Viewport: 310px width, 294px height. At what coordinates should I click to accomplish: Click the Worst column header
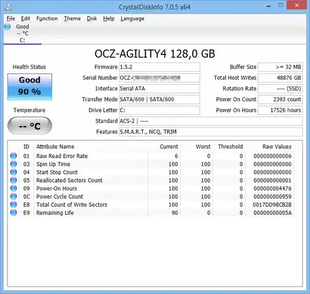pyautogui.click(x=203, y=147)
